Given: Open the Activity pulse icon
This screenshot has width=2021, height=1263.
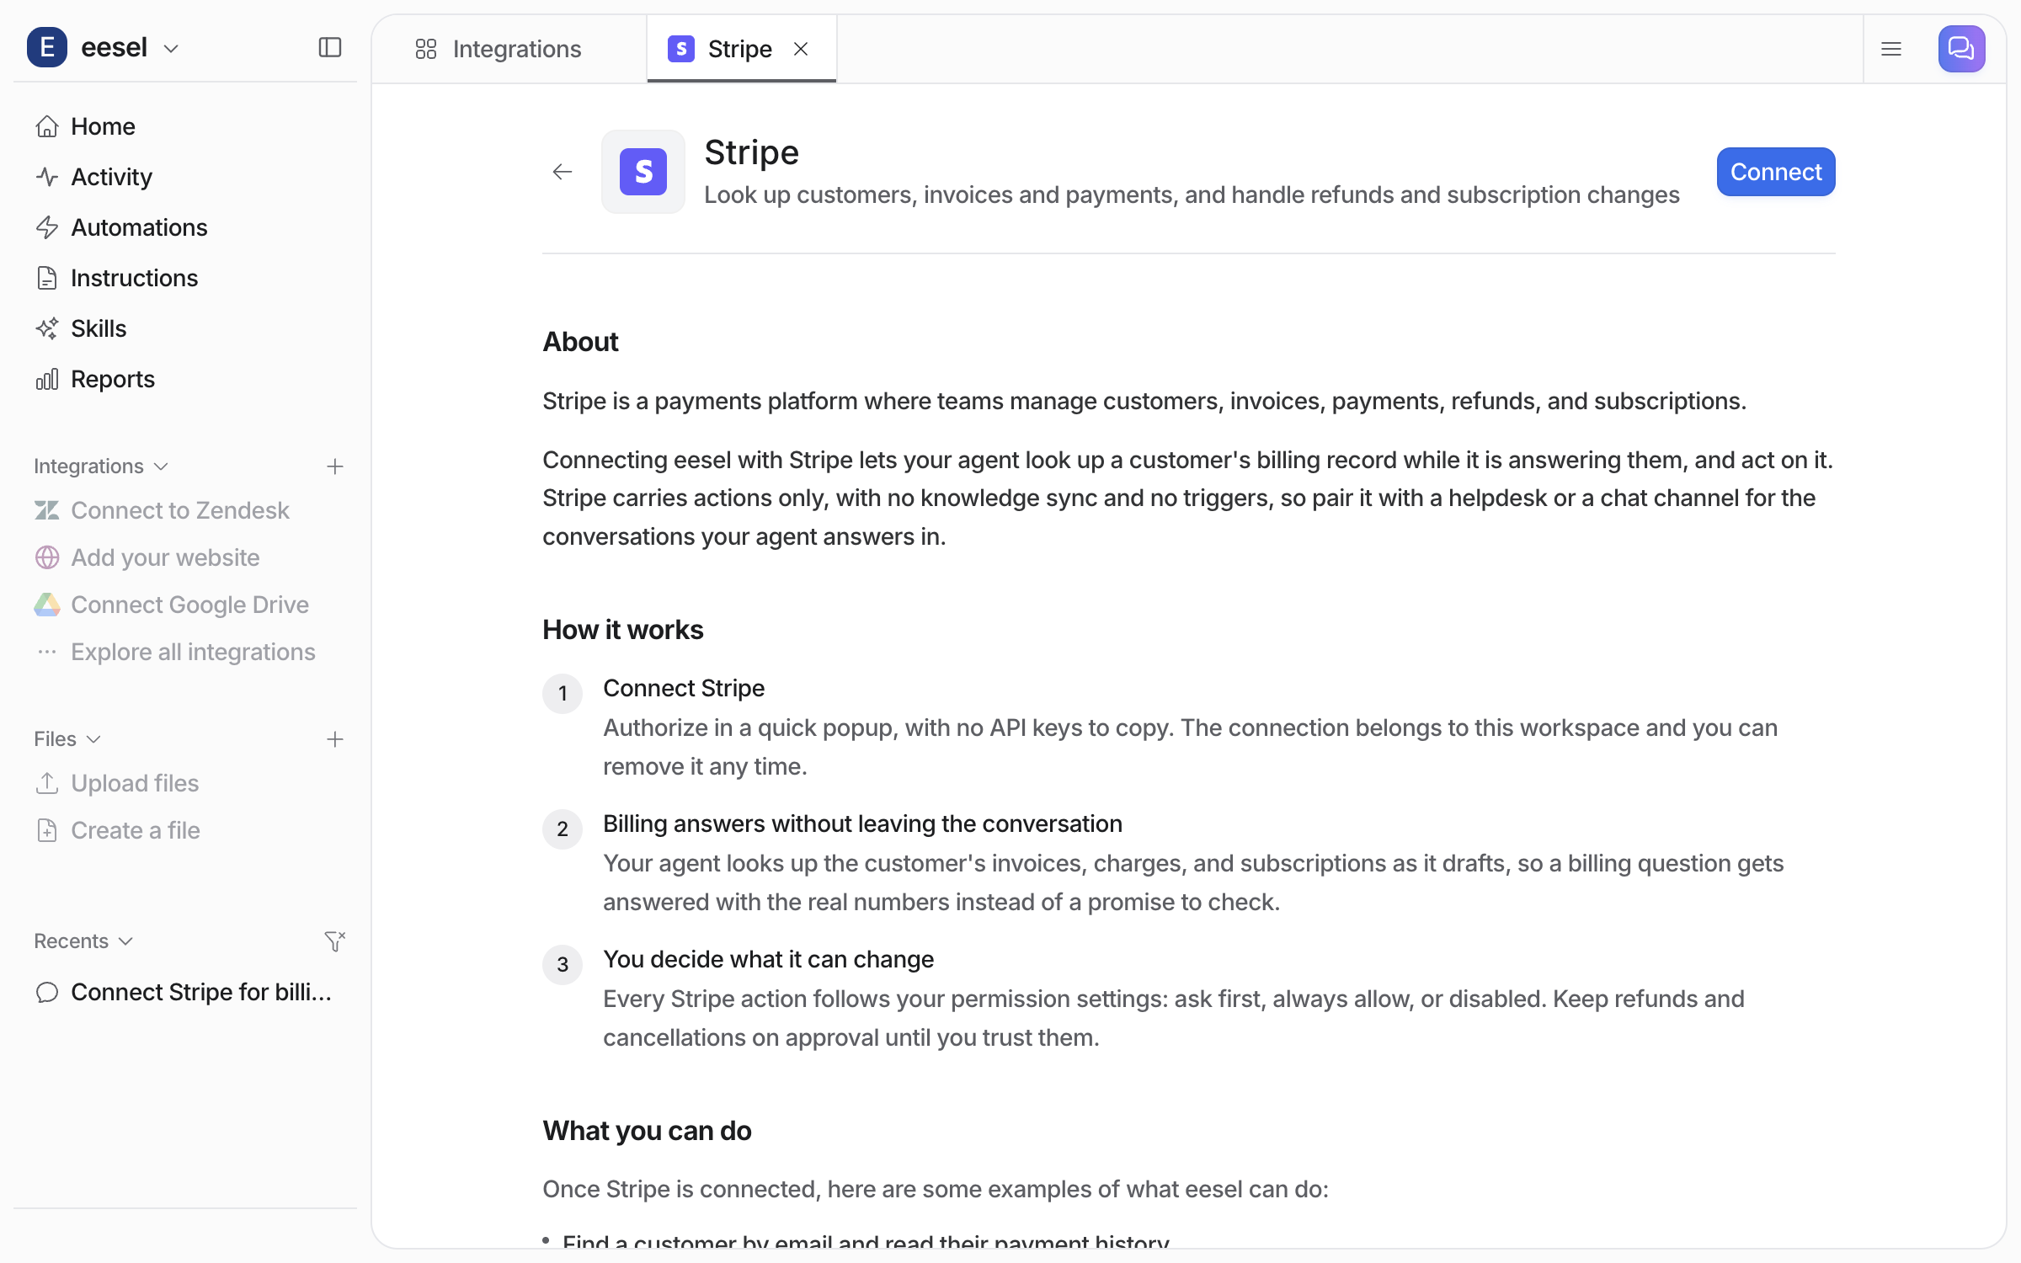Looking at the screenshot, I should (47, 177).
